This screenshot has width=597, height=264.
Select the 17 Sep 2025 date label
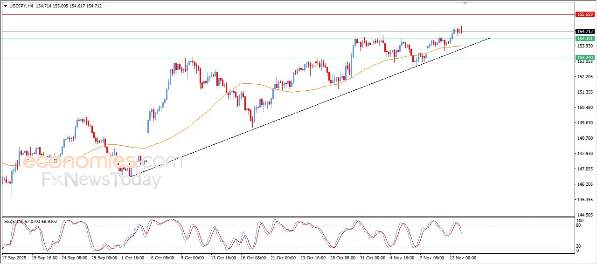click(x=15, y=257)
